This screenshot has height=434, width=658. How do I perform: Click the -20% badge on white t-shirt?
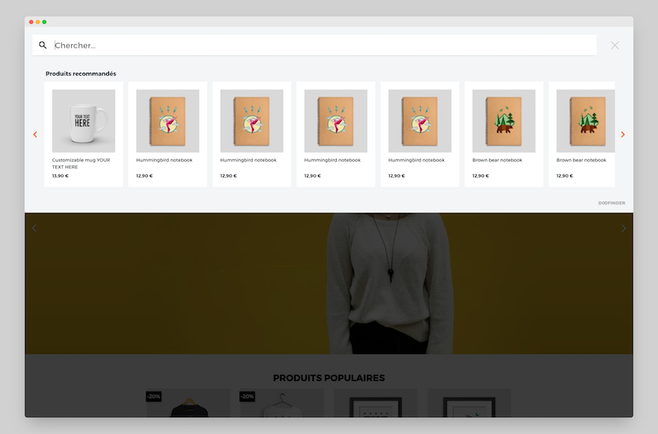(248, 396)
